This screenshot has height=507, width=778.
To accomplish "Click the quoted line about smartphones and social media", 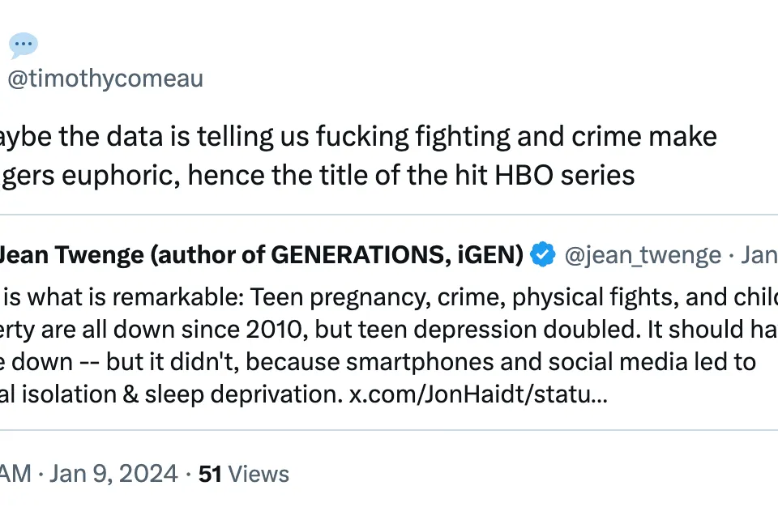I will click(x=378, y=362).
